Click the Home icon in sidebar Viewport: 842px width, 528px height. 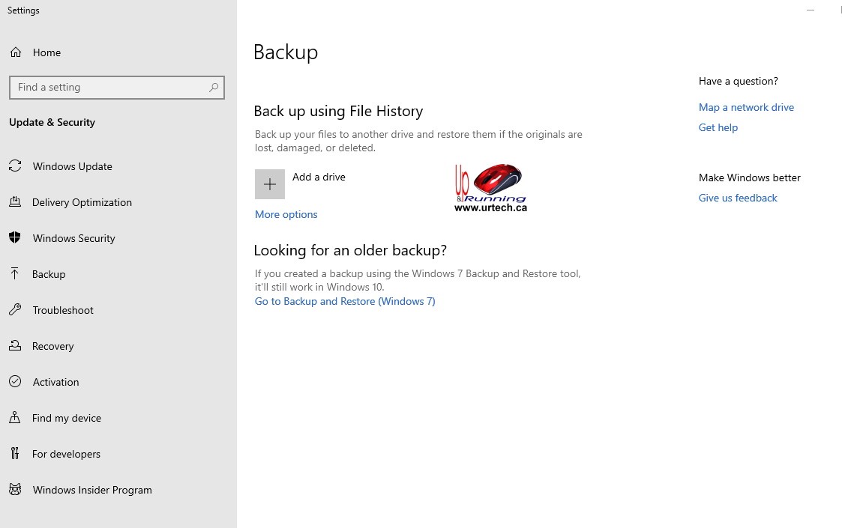point(15,52)
